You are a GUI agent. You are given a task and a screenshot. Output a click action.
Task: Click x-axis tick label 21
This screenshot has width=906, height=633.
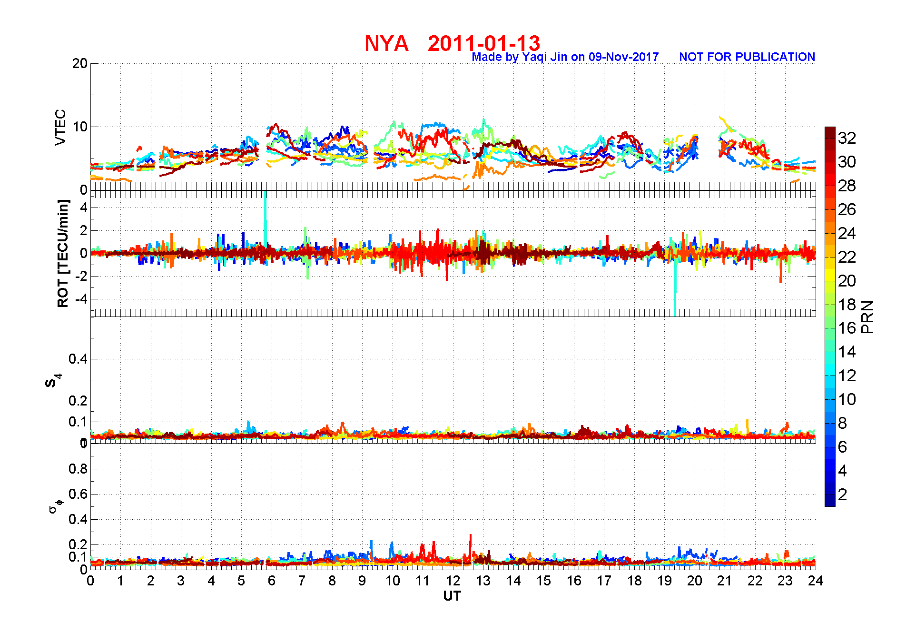[x=725, y=581]
